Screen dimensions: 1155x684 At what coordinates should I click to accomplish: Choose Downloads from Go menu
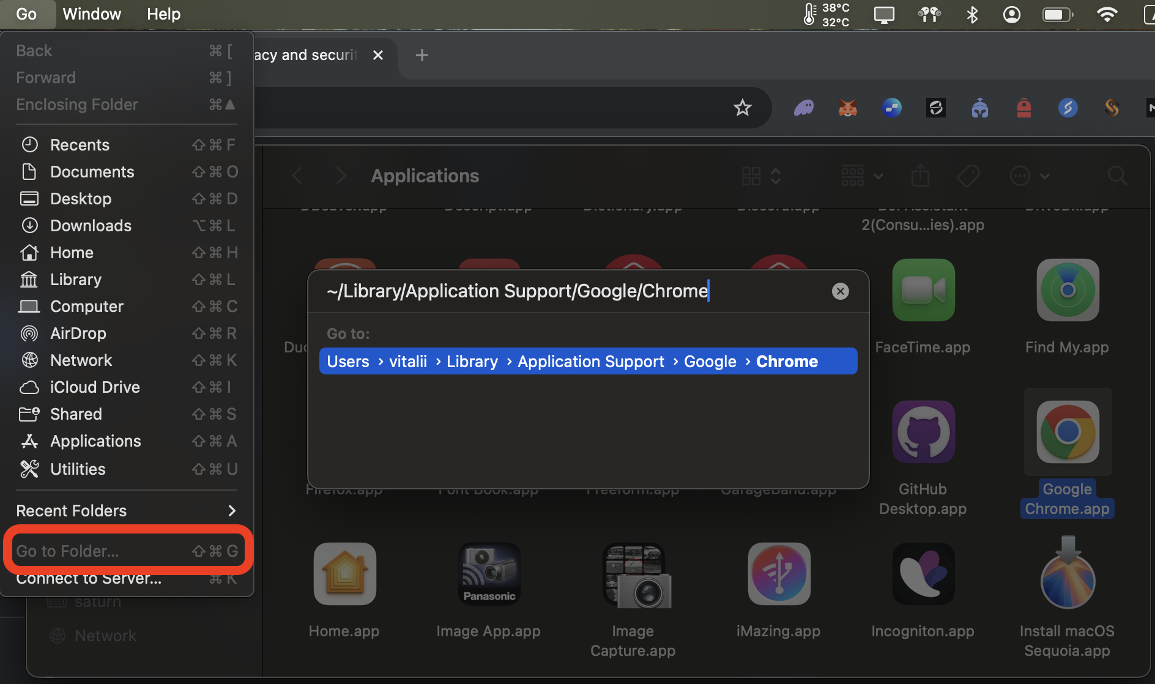pos(127,226)
